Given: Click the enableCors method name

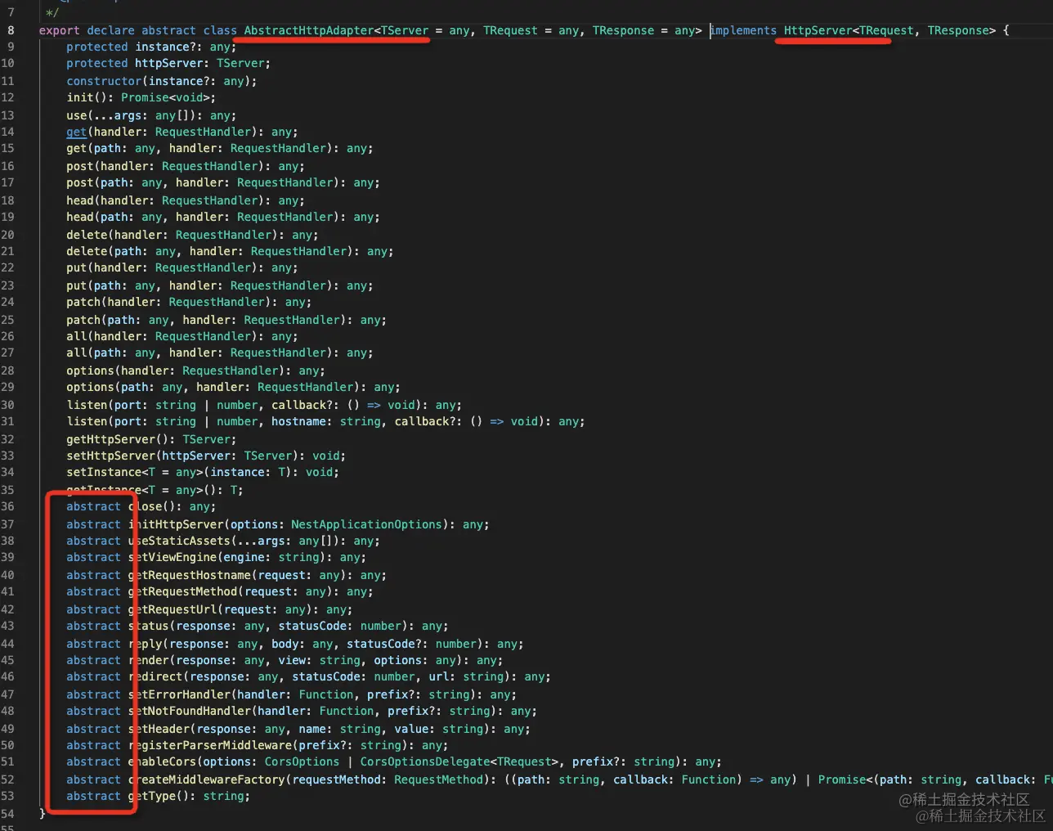Looking at the screenshot, I should (x=162, y=761).
